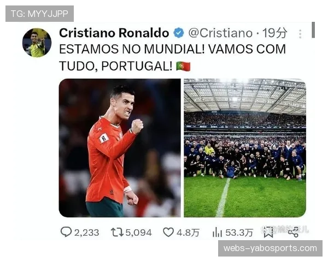Click the retweet arrows icon
Viewport: 328px width, 262px height.
117,233
